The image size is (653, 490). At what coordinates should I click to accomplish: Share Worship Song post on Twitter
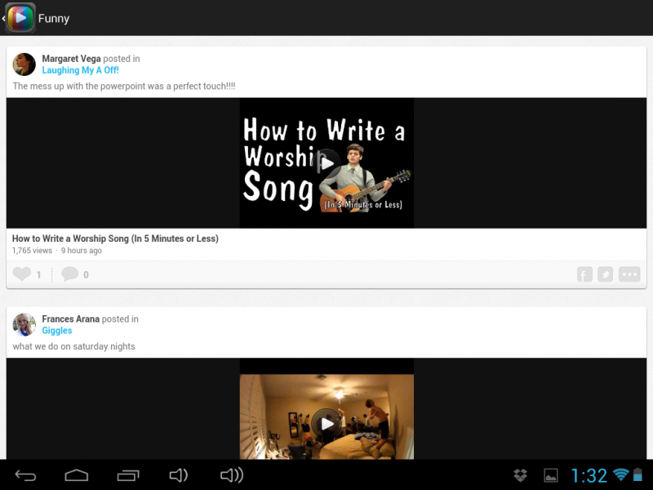605,274
